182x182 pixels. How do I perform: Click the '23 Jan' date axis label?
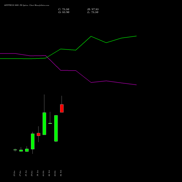[14, 173]
